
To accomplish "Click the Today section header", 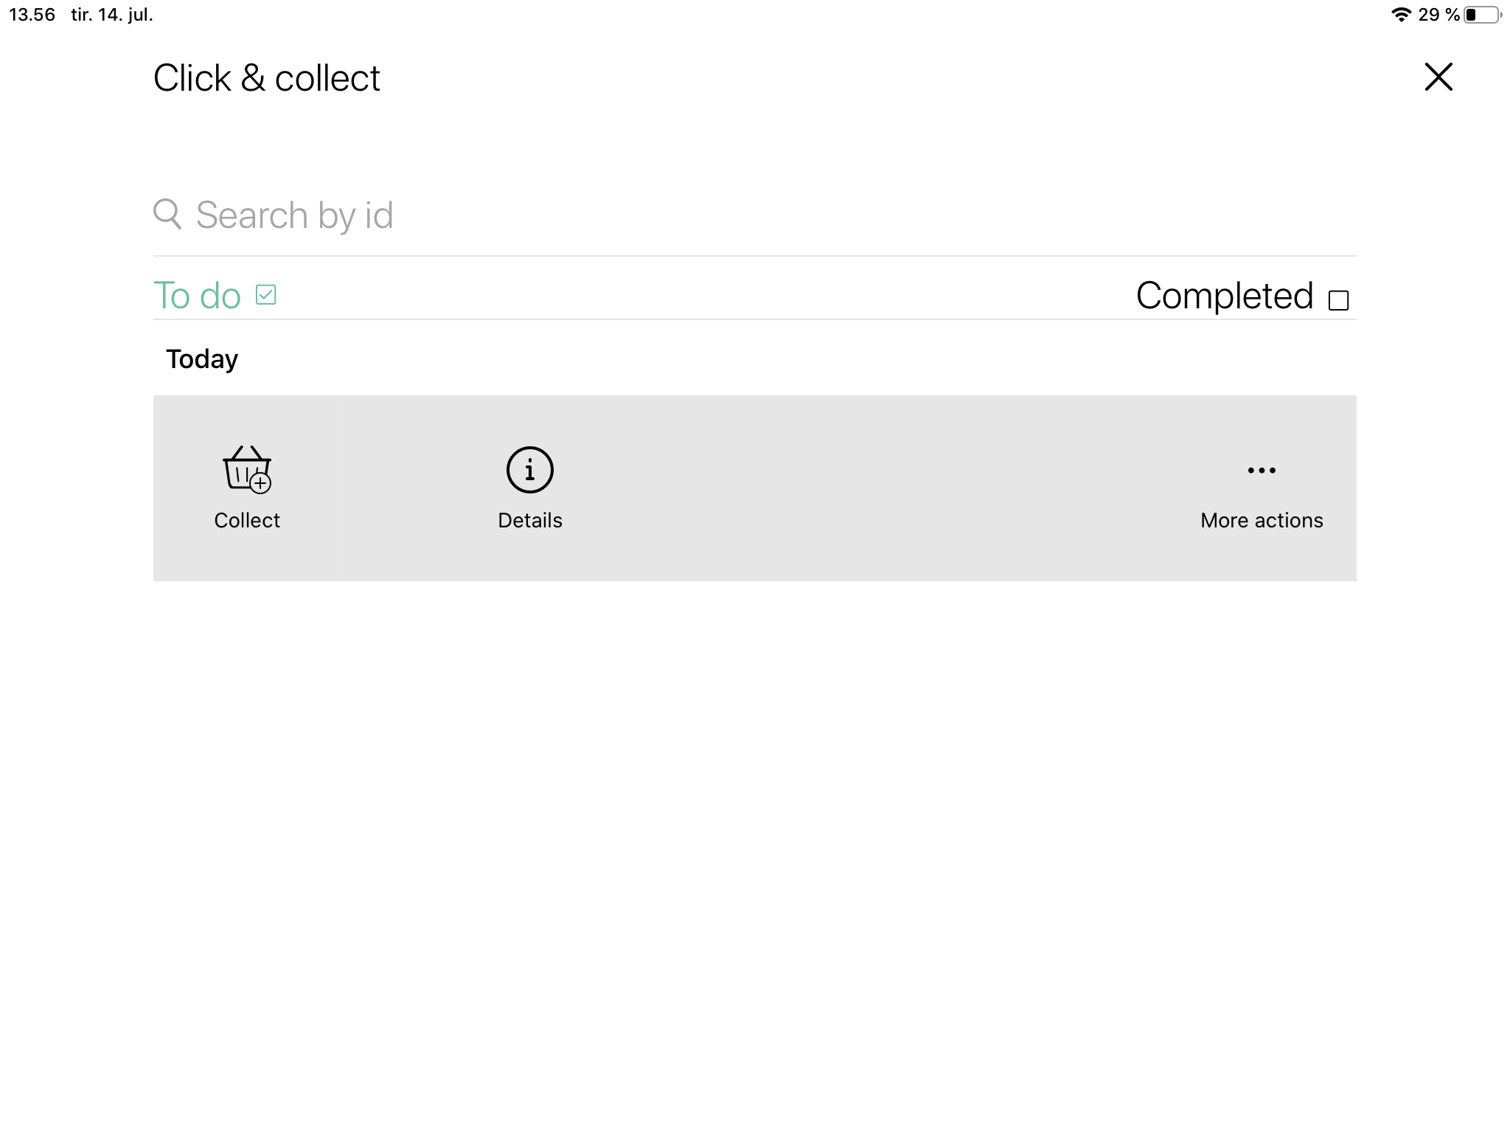I will [x=202, y=359].
